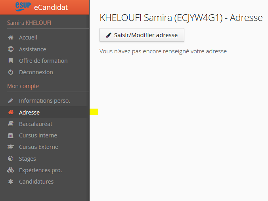Open the Stages menu entry
The height and width of the screenshot is (201, 268).
[27, 159]
